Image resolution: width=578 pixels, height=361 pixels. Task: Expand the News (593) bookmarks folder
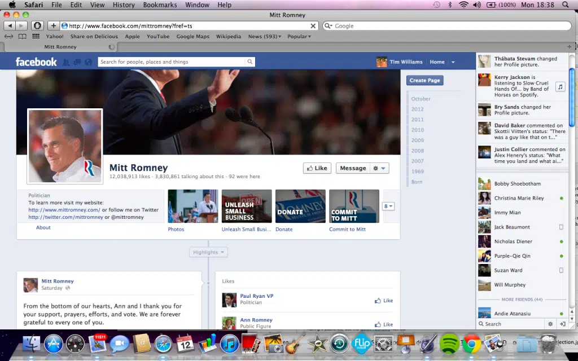coord(265,37)
